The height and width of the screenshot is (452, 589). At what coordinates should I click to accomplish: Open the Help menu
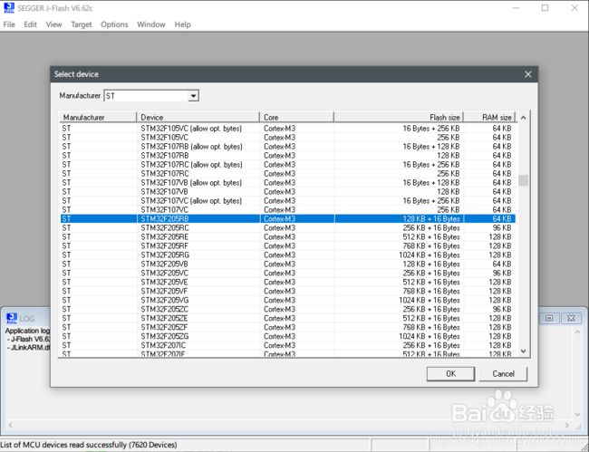[182, 24]
